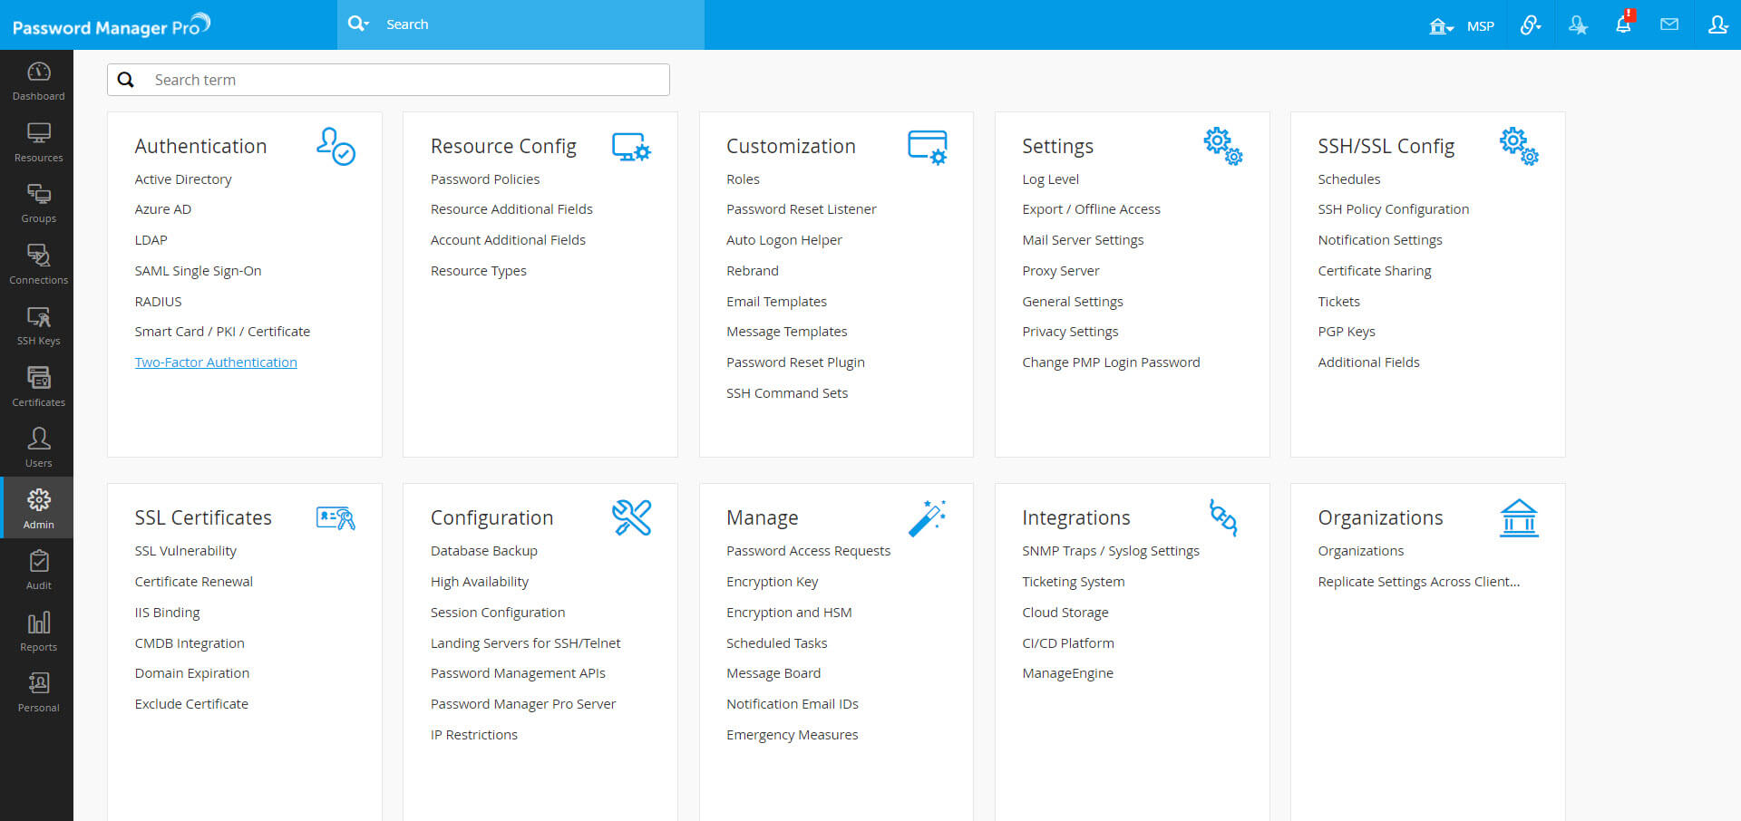Open Mail Server Settings

pos(1083,240)
